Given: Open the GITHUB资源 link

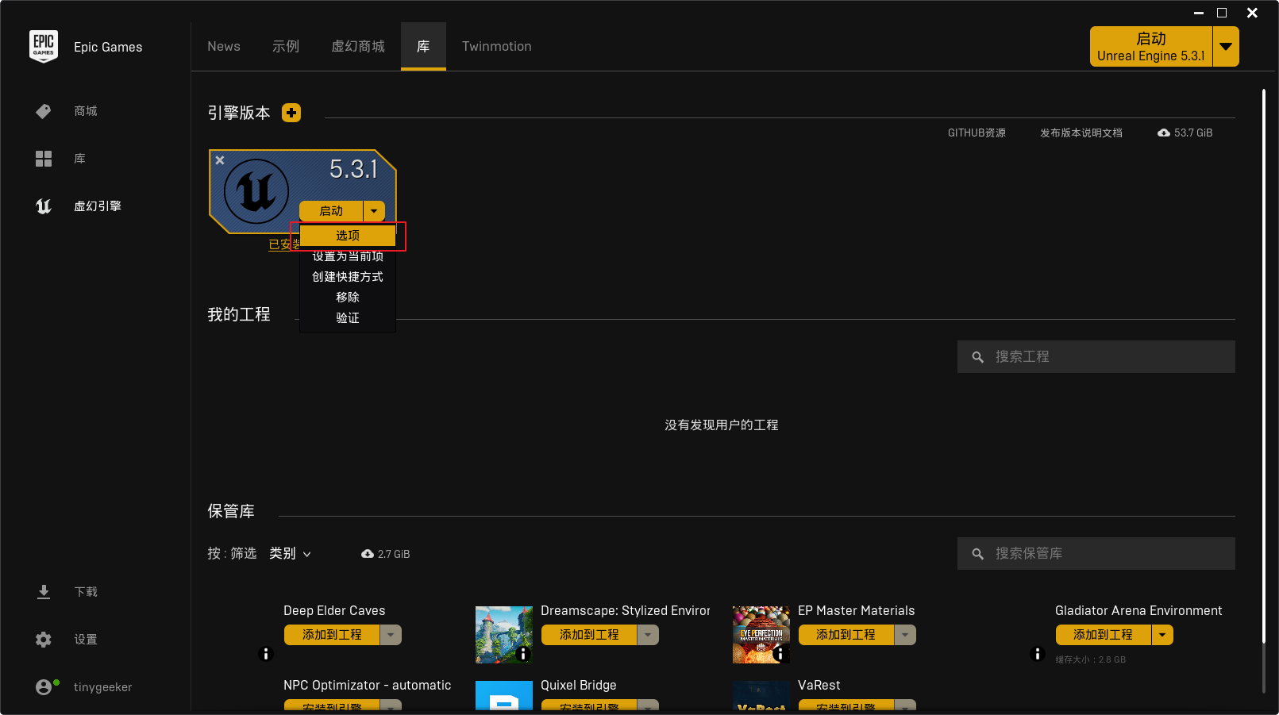Looking at the screenshot, I should click(977, 133).
